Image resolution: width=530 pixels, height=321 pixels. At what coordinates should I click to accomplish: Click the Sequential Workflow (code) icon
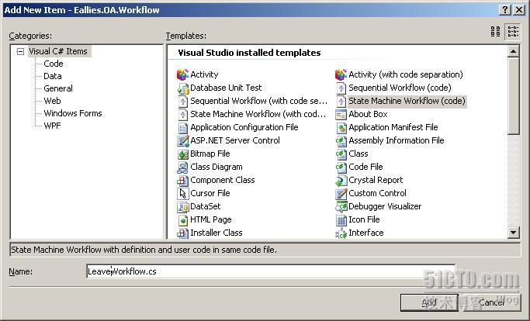click(341, 88)
